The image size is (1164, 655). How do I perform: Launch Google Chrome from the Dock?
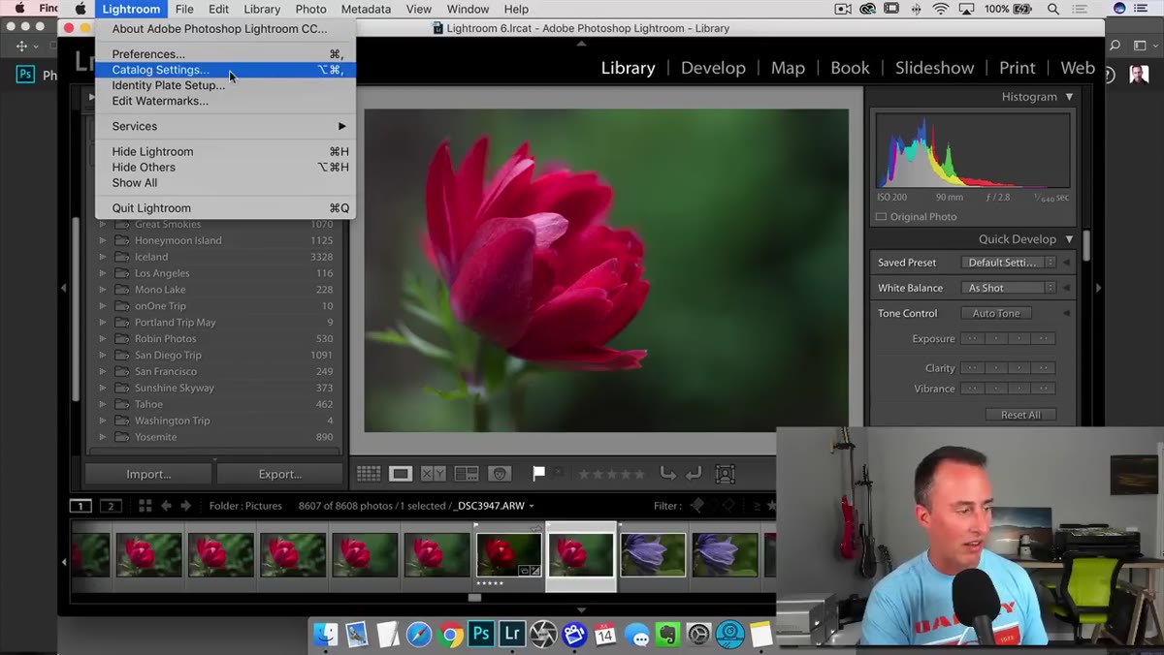pos(450,635)
